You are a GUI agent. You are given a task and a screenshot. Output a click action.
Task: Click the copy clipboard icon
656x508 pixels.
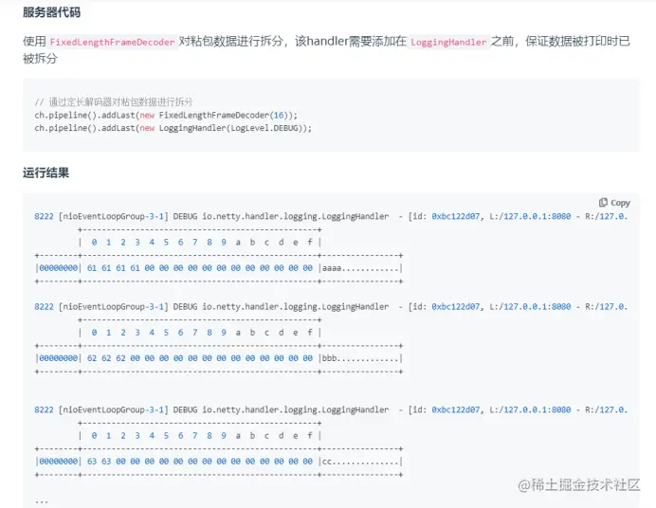[x=603, y=203]
